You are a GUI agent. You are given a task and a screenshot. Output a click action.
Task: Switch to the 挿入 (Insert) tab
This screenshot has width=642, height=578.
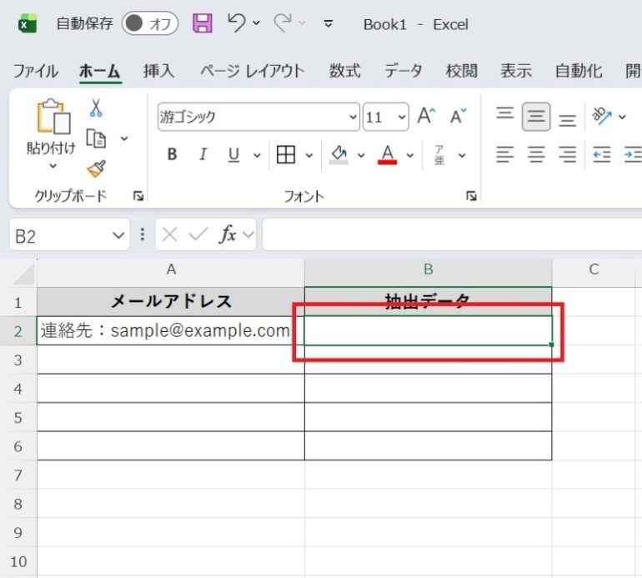click(158, 71)
